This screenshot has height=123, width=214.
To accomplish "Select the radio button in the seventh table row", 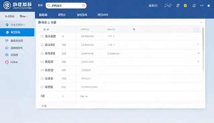I will point(42,87).
